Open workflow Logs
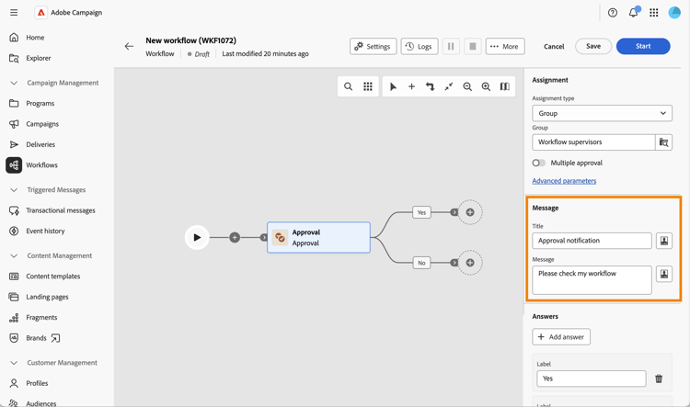Viewport: 690px width, 407px height. pyautogui.click(x=420, y=46)
